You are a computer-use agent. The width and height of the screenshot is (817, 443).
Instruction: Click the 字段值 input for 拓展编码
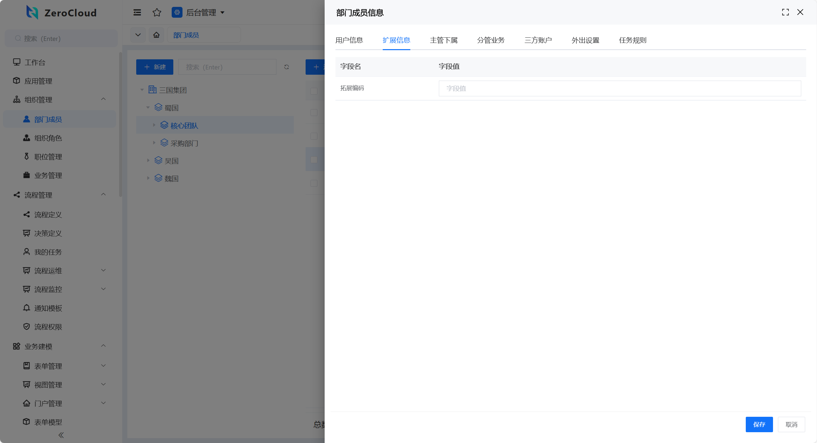tap(619, 88)
